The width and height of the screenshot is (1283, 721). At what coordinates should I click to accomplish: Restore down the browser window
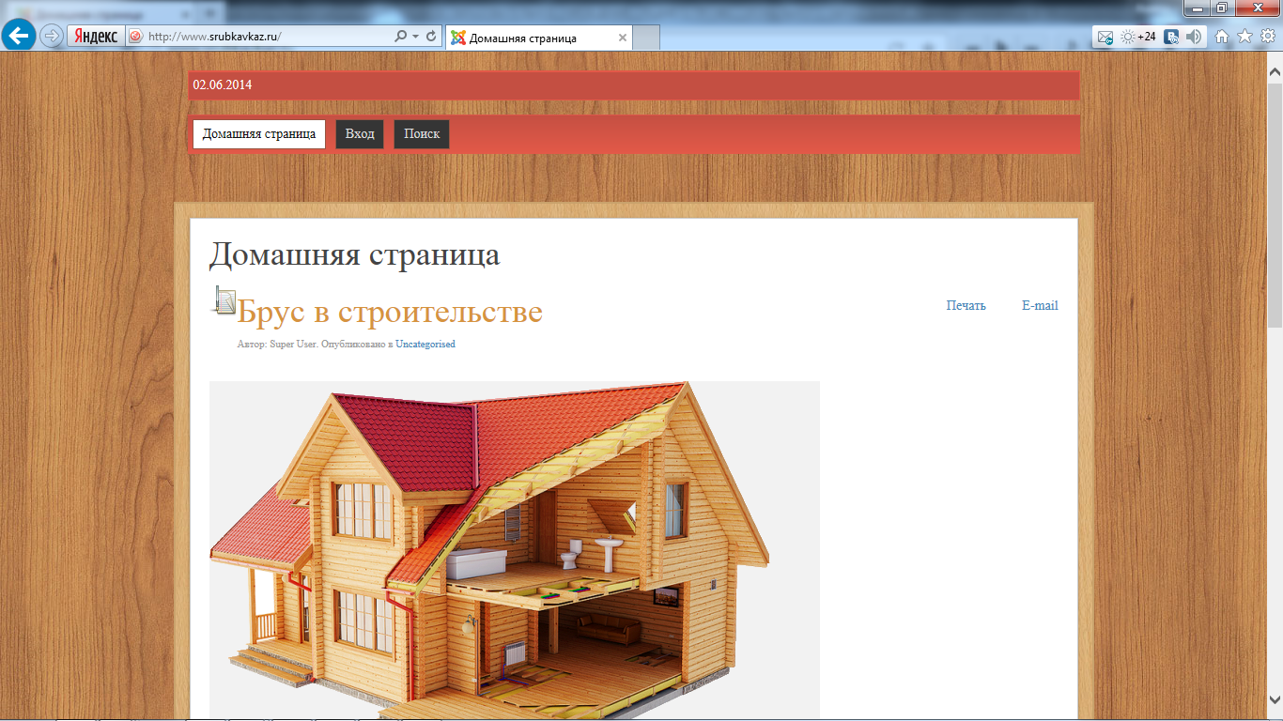point(1222,8)
